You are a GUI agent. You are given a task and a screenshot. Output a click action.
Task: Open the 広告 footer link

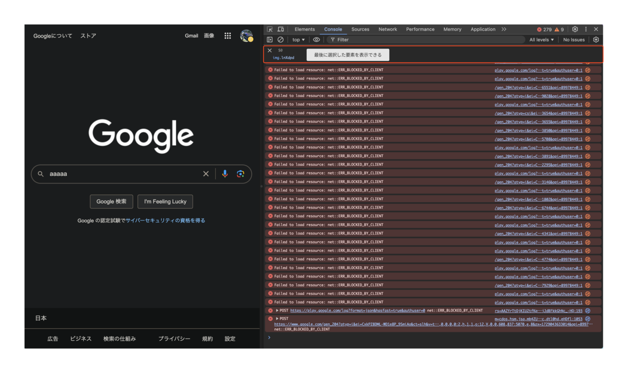(53, 339)
